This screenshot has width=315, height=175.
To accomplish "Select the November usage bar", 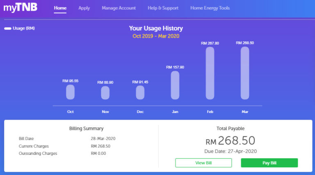I will [x=105, y=93].
